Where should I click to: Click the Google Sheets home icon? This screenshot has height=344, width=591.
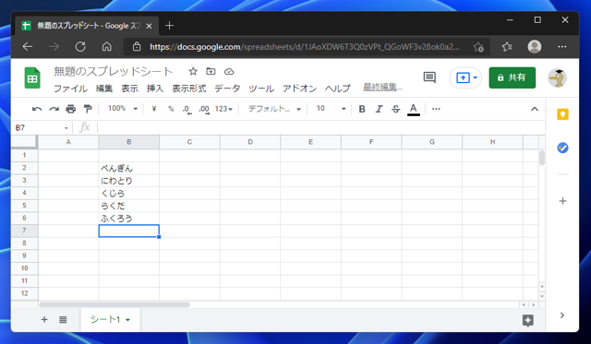pyautogui.click(x=32, y=77)
